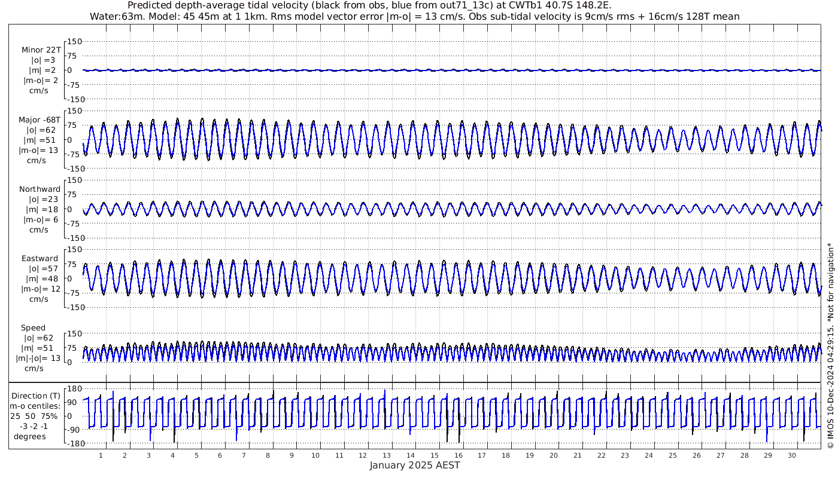Click the '75' y-axis tick of the Speed panel
The height and width of the screenshot is (478, 838).
(72, 348)
